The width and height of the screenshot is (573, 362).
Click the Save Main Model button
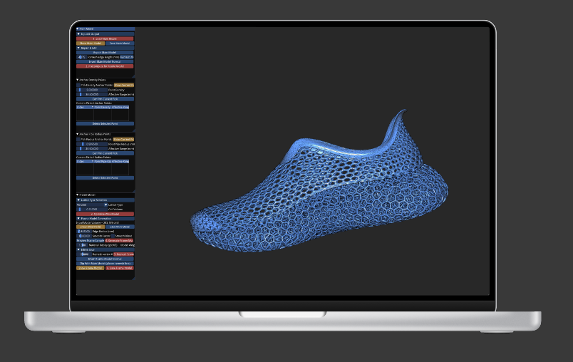coord(120,43)
